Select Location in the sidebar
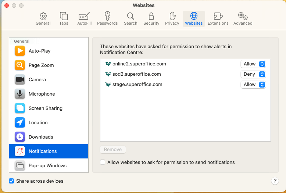 (49, 122)
